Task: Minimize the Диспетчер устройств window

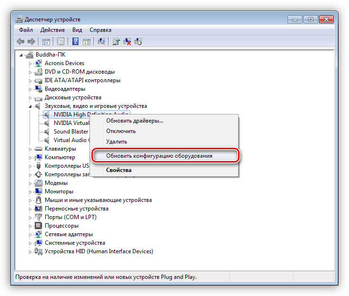Action: pos(295,19)
